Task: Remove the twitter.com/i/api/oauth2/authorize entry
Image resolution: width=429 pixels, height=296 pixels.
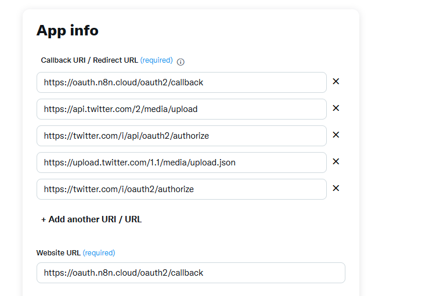Action: pyautogui.click(x=336, y=135)
